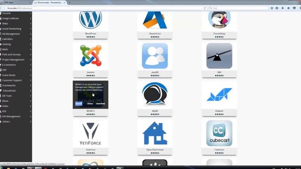Expand the Wikis category
The image size is (301, 169).
16,23
